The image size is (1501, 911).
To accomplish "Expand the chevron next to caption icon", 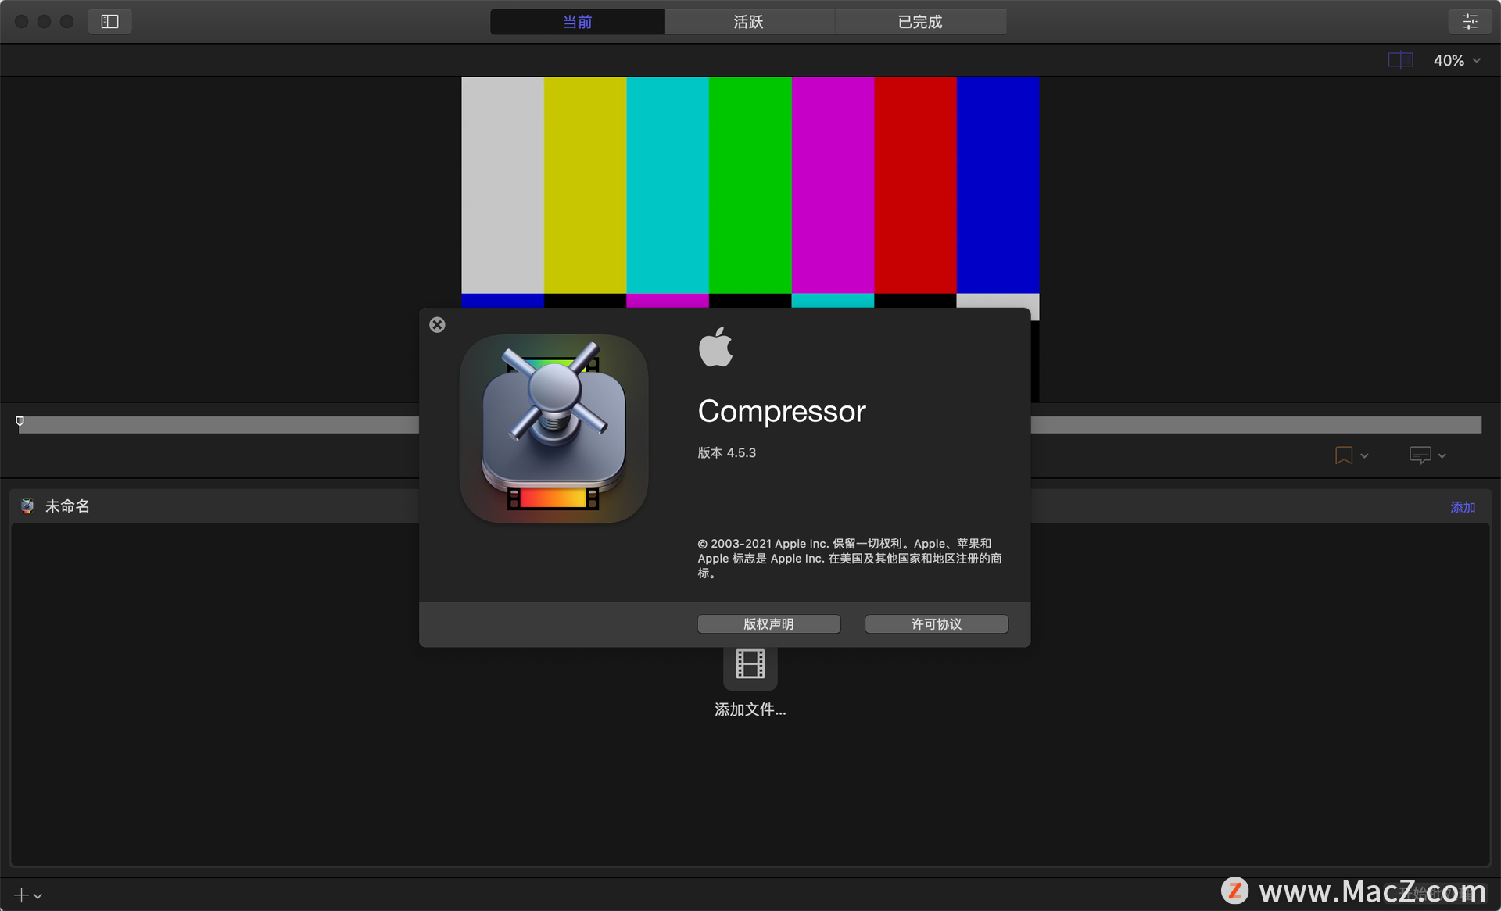I will tap(1442, 455).
